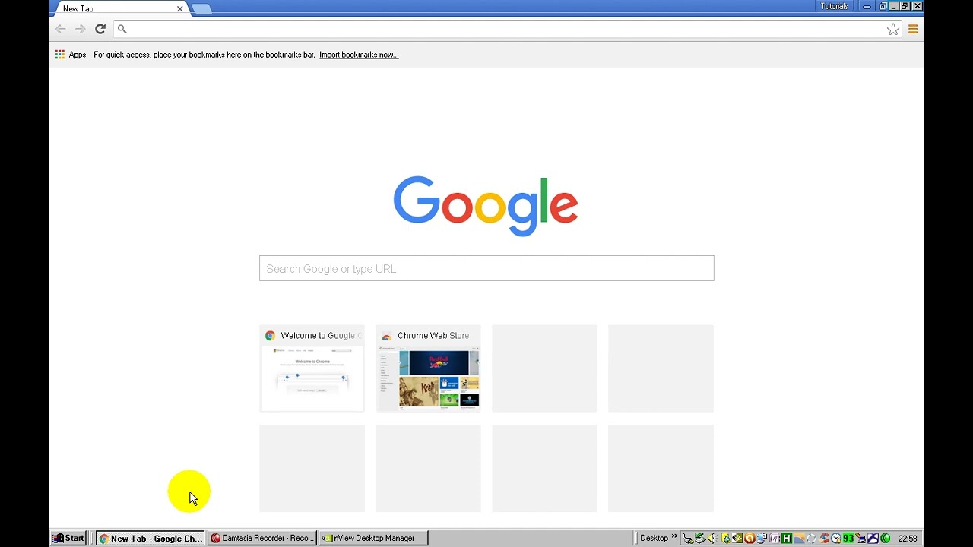973x547 pixels.
Task: Reload the current page
Action: (100, 29)
